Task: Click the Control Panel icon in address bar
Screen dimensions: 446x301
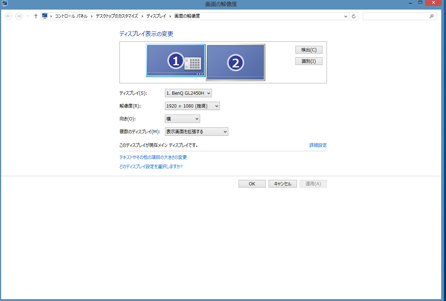Action: click(x=45, y=16)
